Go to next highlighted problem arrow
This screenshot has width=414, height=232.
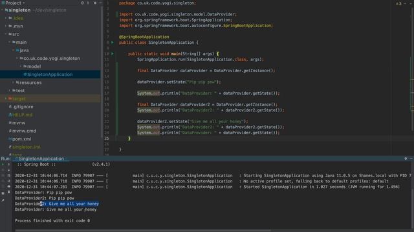coord(411,3)
